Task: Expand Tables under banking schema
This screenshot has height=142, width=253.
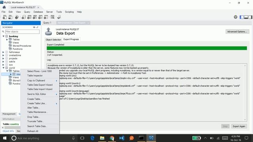Action: pos(7,39)
